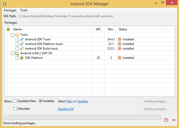Image resolution: width=179 pixels, height=128 pixels.
Task: Click the Installed status icon for Platform-tools row
Action: pos(120,44)
